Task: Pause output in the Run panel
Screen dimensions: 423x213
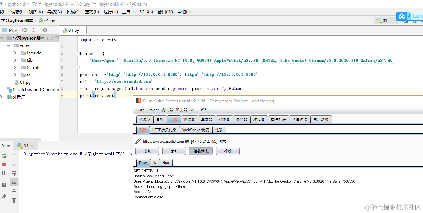Action: (4, 173)
